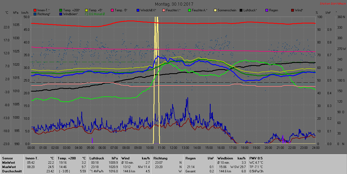Click the Richtung legend label

pyautogui.click(x=43, y=14)
